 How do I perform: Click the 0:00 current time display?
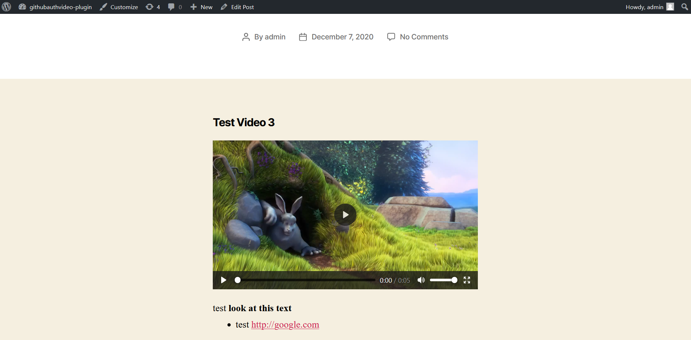point(386,281)
